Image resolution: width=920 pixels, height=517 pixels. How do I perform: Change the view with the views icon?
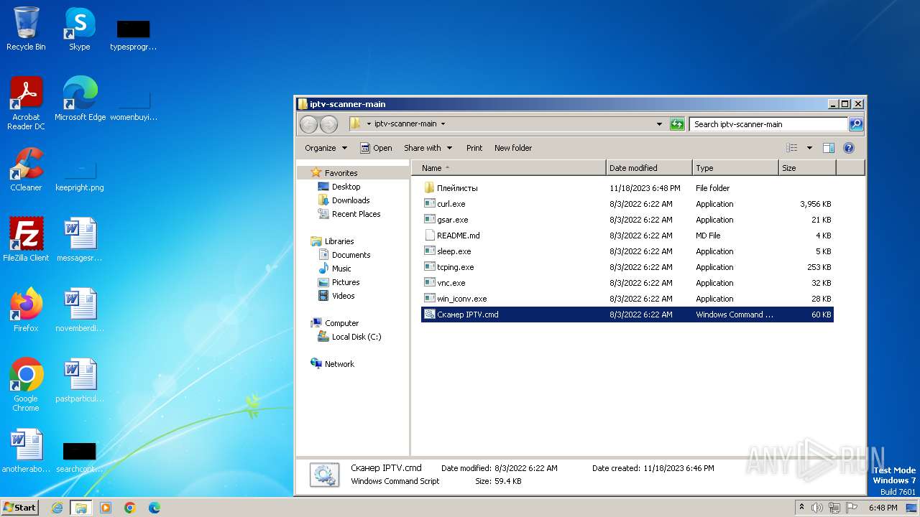click(x=792, y=148)
